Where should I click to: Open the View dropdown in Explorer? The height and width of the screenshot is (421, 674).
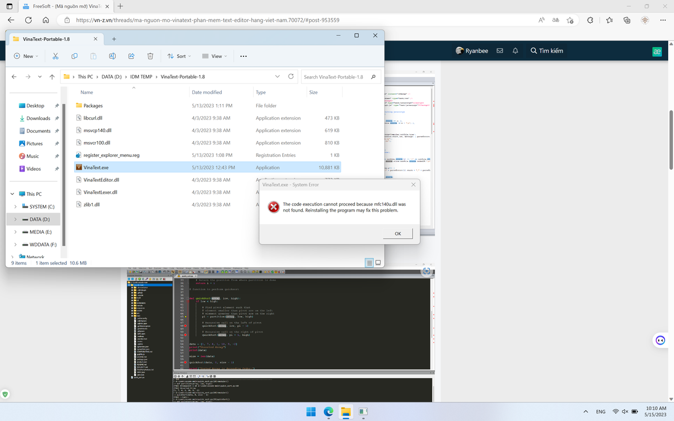(x=214, y=56)
